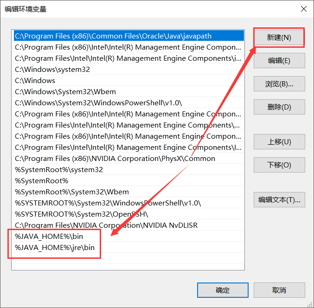Screen dimensions: 314x308
Task: Open the 浏览(B)... folder browser
Action: tap(279, 84)
